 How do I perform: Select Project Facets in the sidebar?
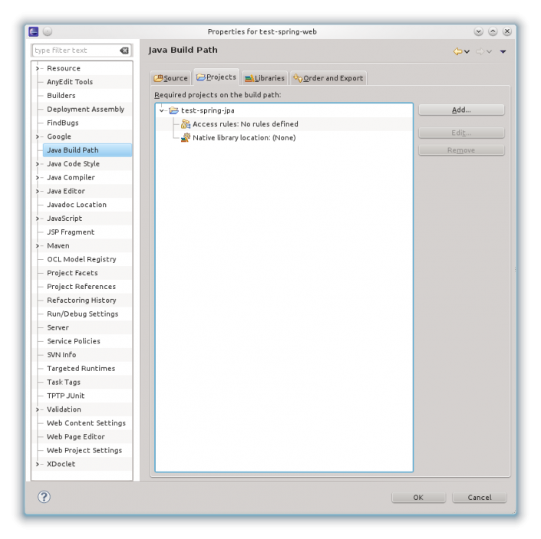72,273
